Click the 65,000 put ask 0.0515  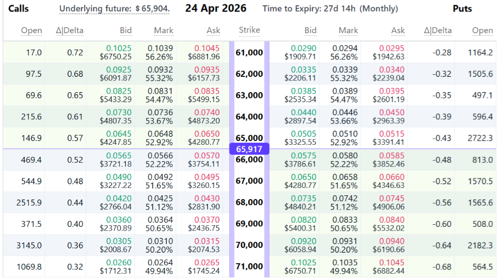[x=391, y=134]
